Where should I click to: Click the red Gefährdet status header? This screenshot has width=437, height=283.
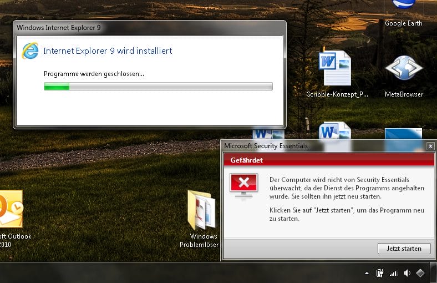point(328,160)
